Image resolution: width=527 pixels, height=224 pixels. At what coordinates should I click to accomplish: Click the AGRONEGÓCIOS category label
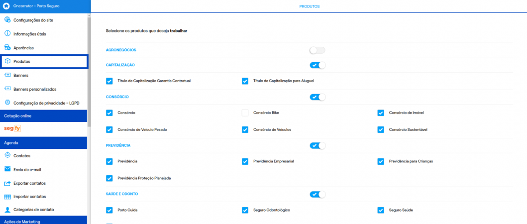pyautogui.click(x=121, y=50)
